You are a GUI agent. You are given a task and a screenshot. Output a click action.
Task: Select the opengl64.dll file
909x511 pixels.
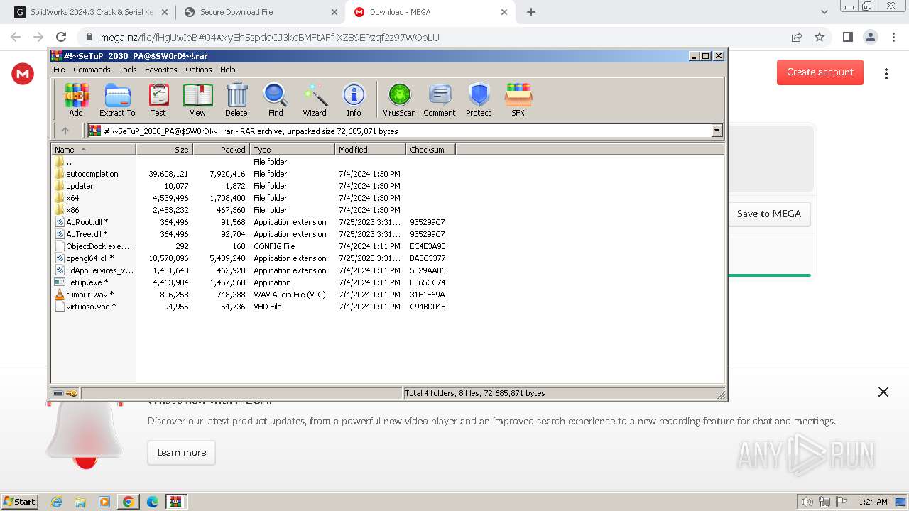point(84,258)
